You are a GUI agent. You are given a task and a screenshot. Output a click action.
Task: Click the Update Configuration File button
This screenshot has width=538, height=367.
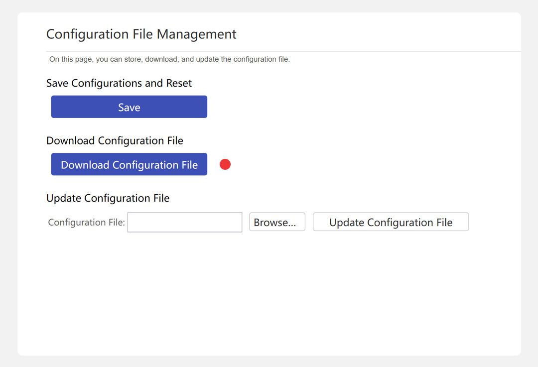tap(391, 222)
